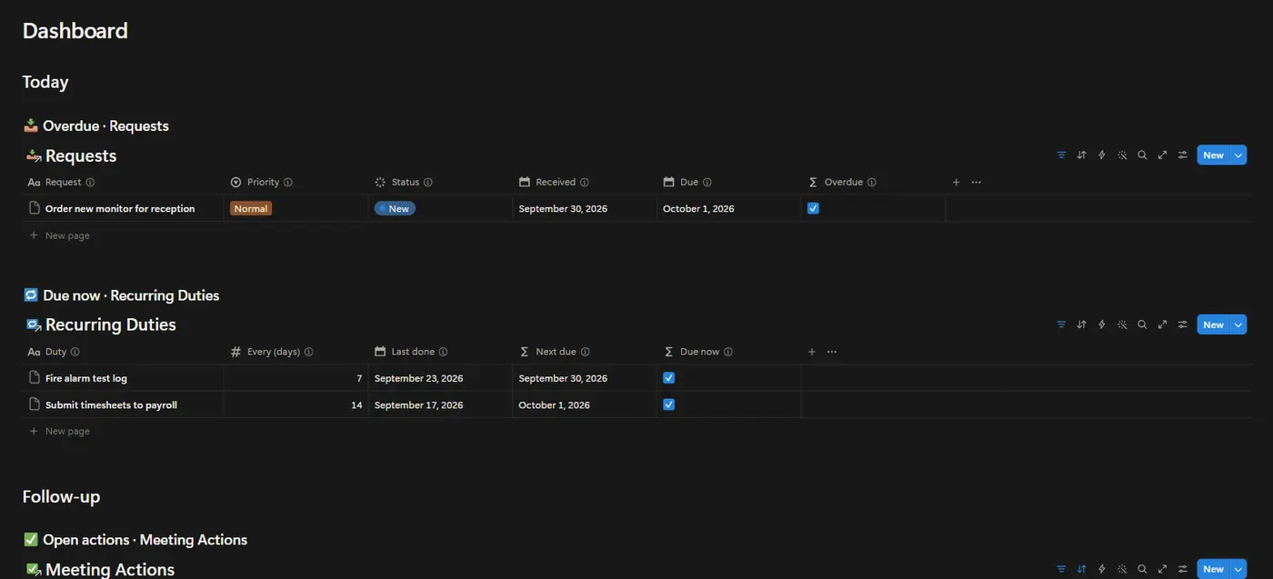Open view settings sliders for Requests
Image resolution: width=1273 pixels, height=579 pixels.
pyautogui.click(x=1182, y=155)
